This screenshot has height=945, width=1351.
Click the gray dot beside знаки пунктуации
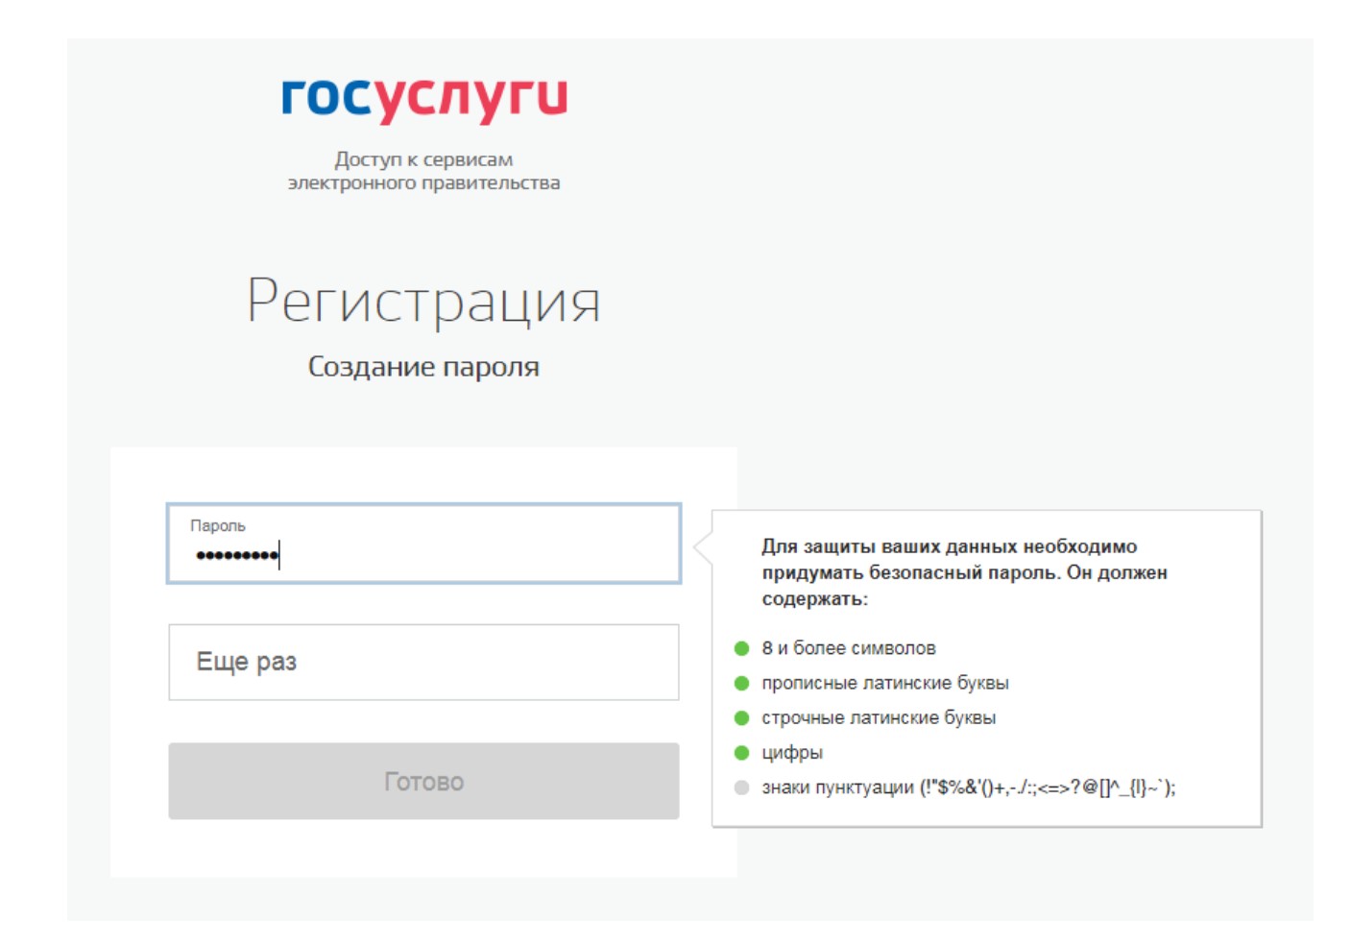[x=741, y=787]
